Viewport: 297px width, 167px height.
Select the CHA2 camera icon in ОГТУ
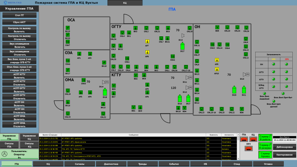(x=172, y=56)
